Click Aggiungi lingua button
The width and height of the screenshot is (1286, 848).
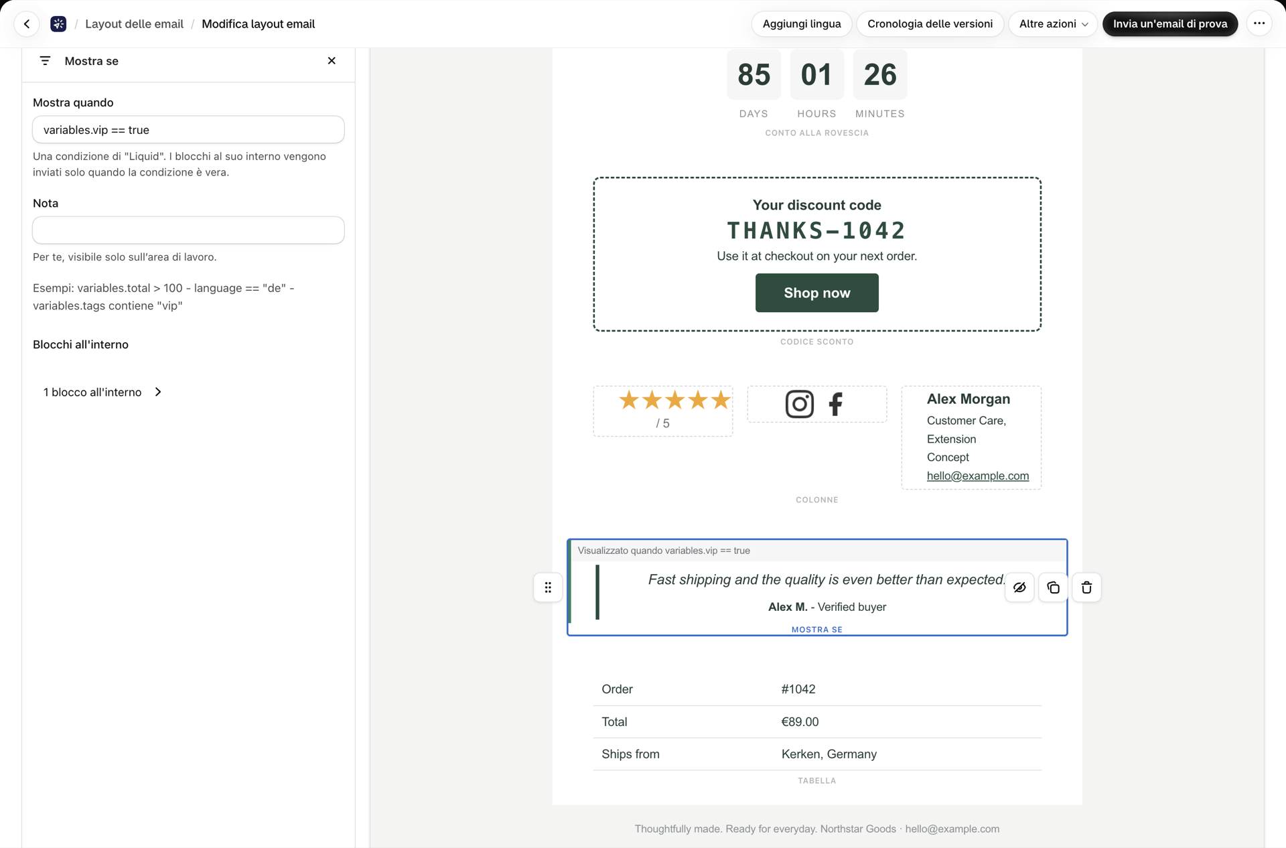coord(802,24)
